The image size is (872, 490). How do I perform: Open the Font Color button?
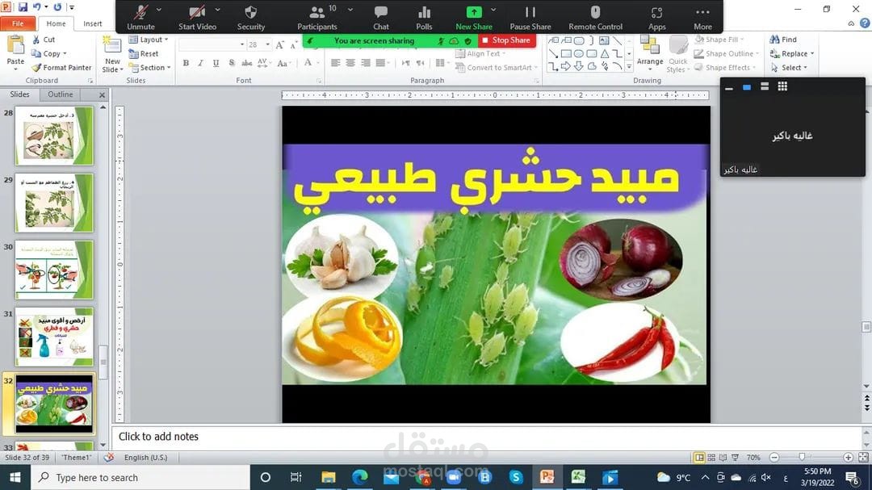pyautogui.click(x=308, y=63)
